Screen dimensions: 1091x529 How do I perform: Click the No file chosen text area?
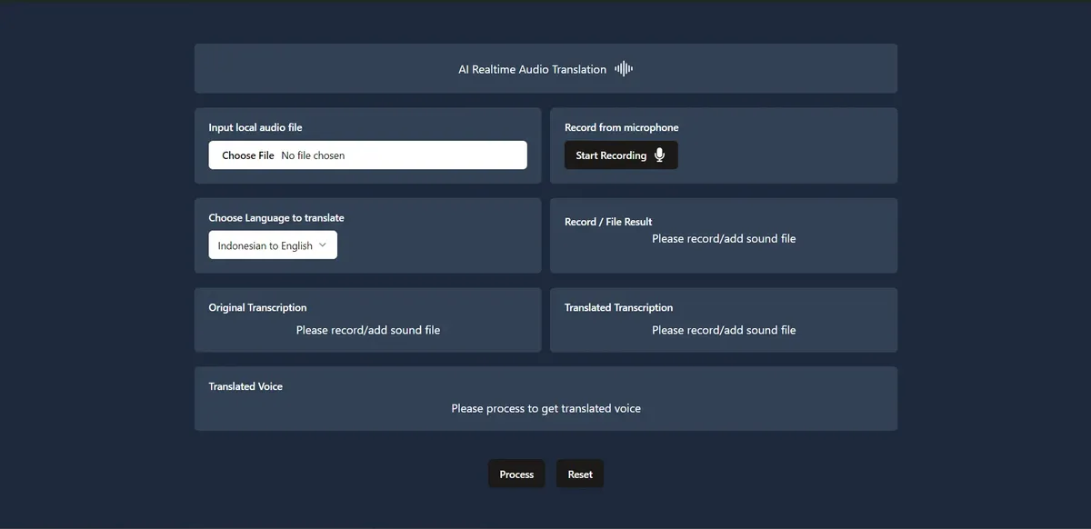point(311,155)
